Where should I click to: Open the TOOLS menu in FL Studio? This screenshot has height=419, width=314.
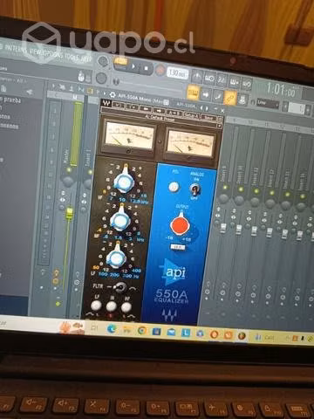[72, 56]
